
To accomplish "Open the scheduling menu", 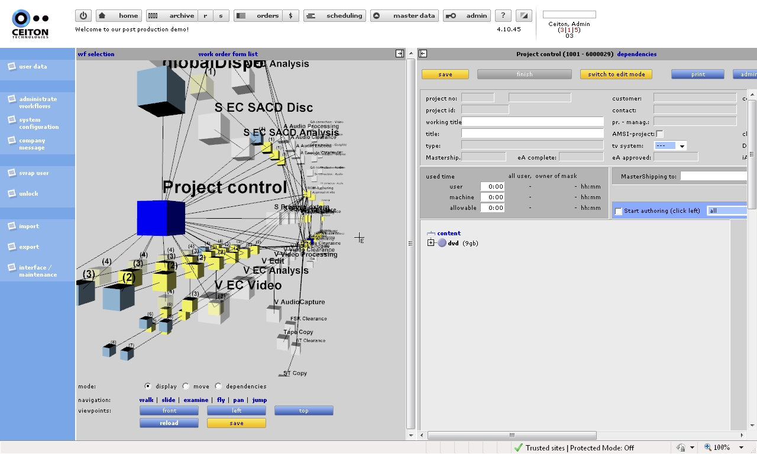I will (335, 16).
